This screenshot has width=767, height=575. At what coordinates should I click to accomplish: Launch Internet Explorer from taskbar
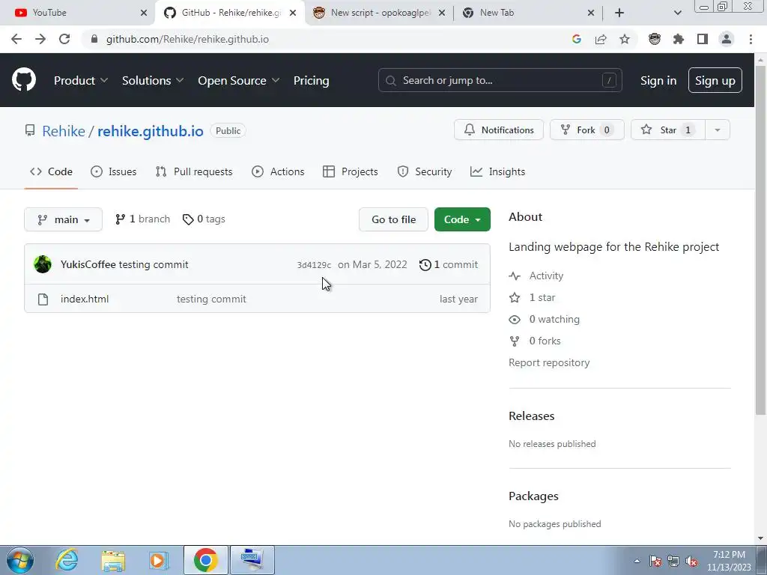67,560
